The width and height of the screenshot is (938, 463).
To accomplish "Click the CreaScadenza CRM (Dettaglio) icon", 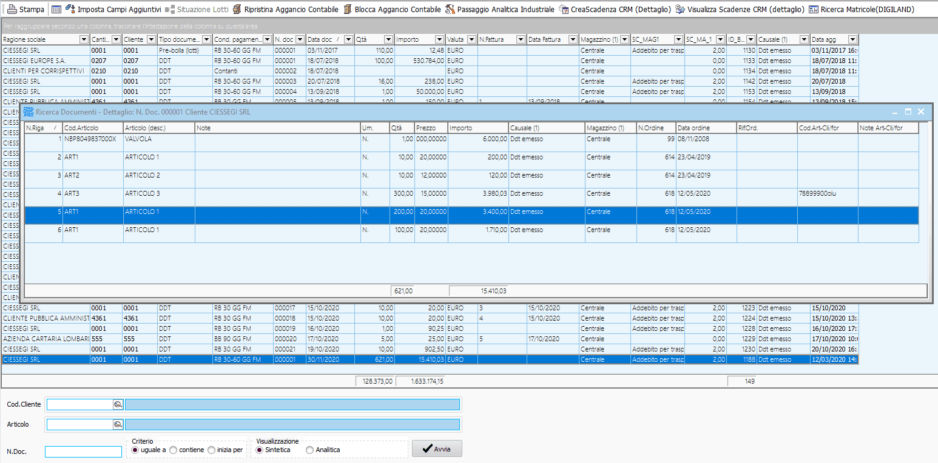I will pyautogui.click(x=564, y=9).
